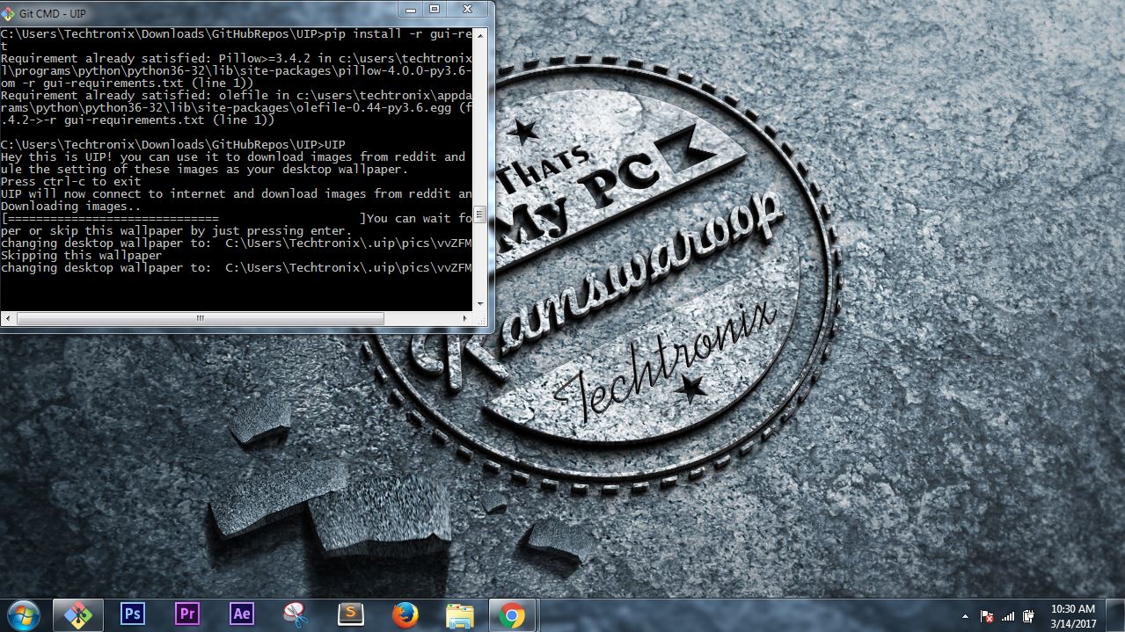Click the console vertical scrollbar down arrow
The image size is (1125, 632).
[480, 304]
